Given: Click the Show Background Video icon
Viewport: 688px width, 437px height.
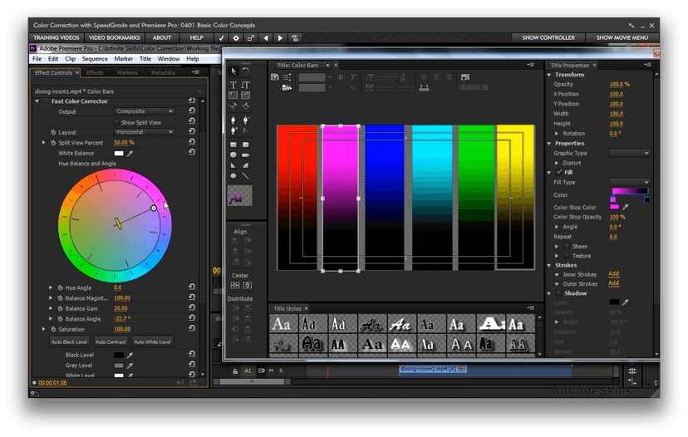Looking at the screenshot, I should click(x=465, y=77).
